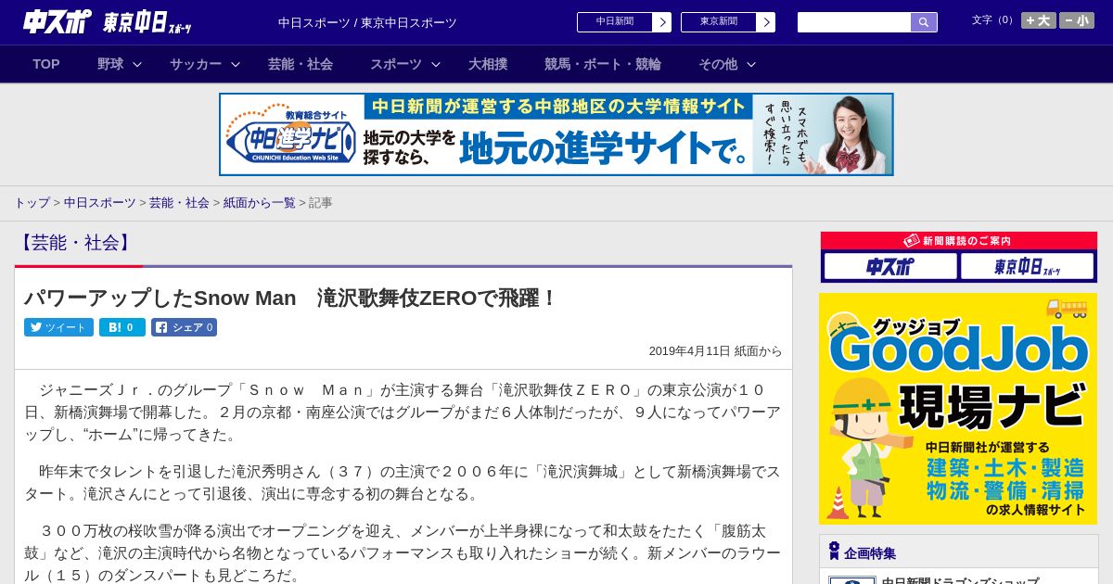
Task: Increase text size with 大 button
Action: click(1039, 20)
